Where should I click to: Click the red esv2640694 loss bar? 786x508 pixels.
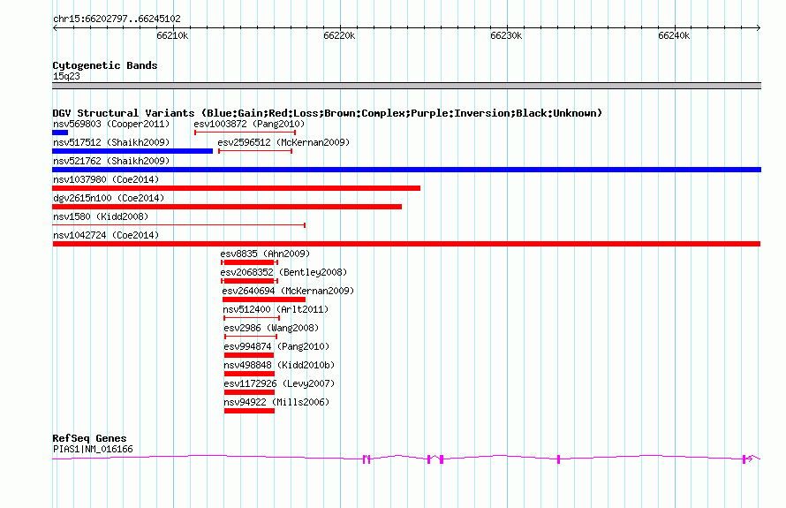tap(264, 299)
